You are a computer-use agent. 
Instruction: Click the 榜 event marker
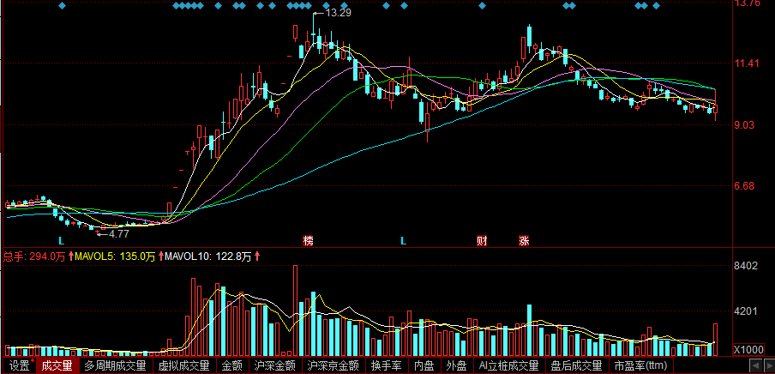pos(309,241)
